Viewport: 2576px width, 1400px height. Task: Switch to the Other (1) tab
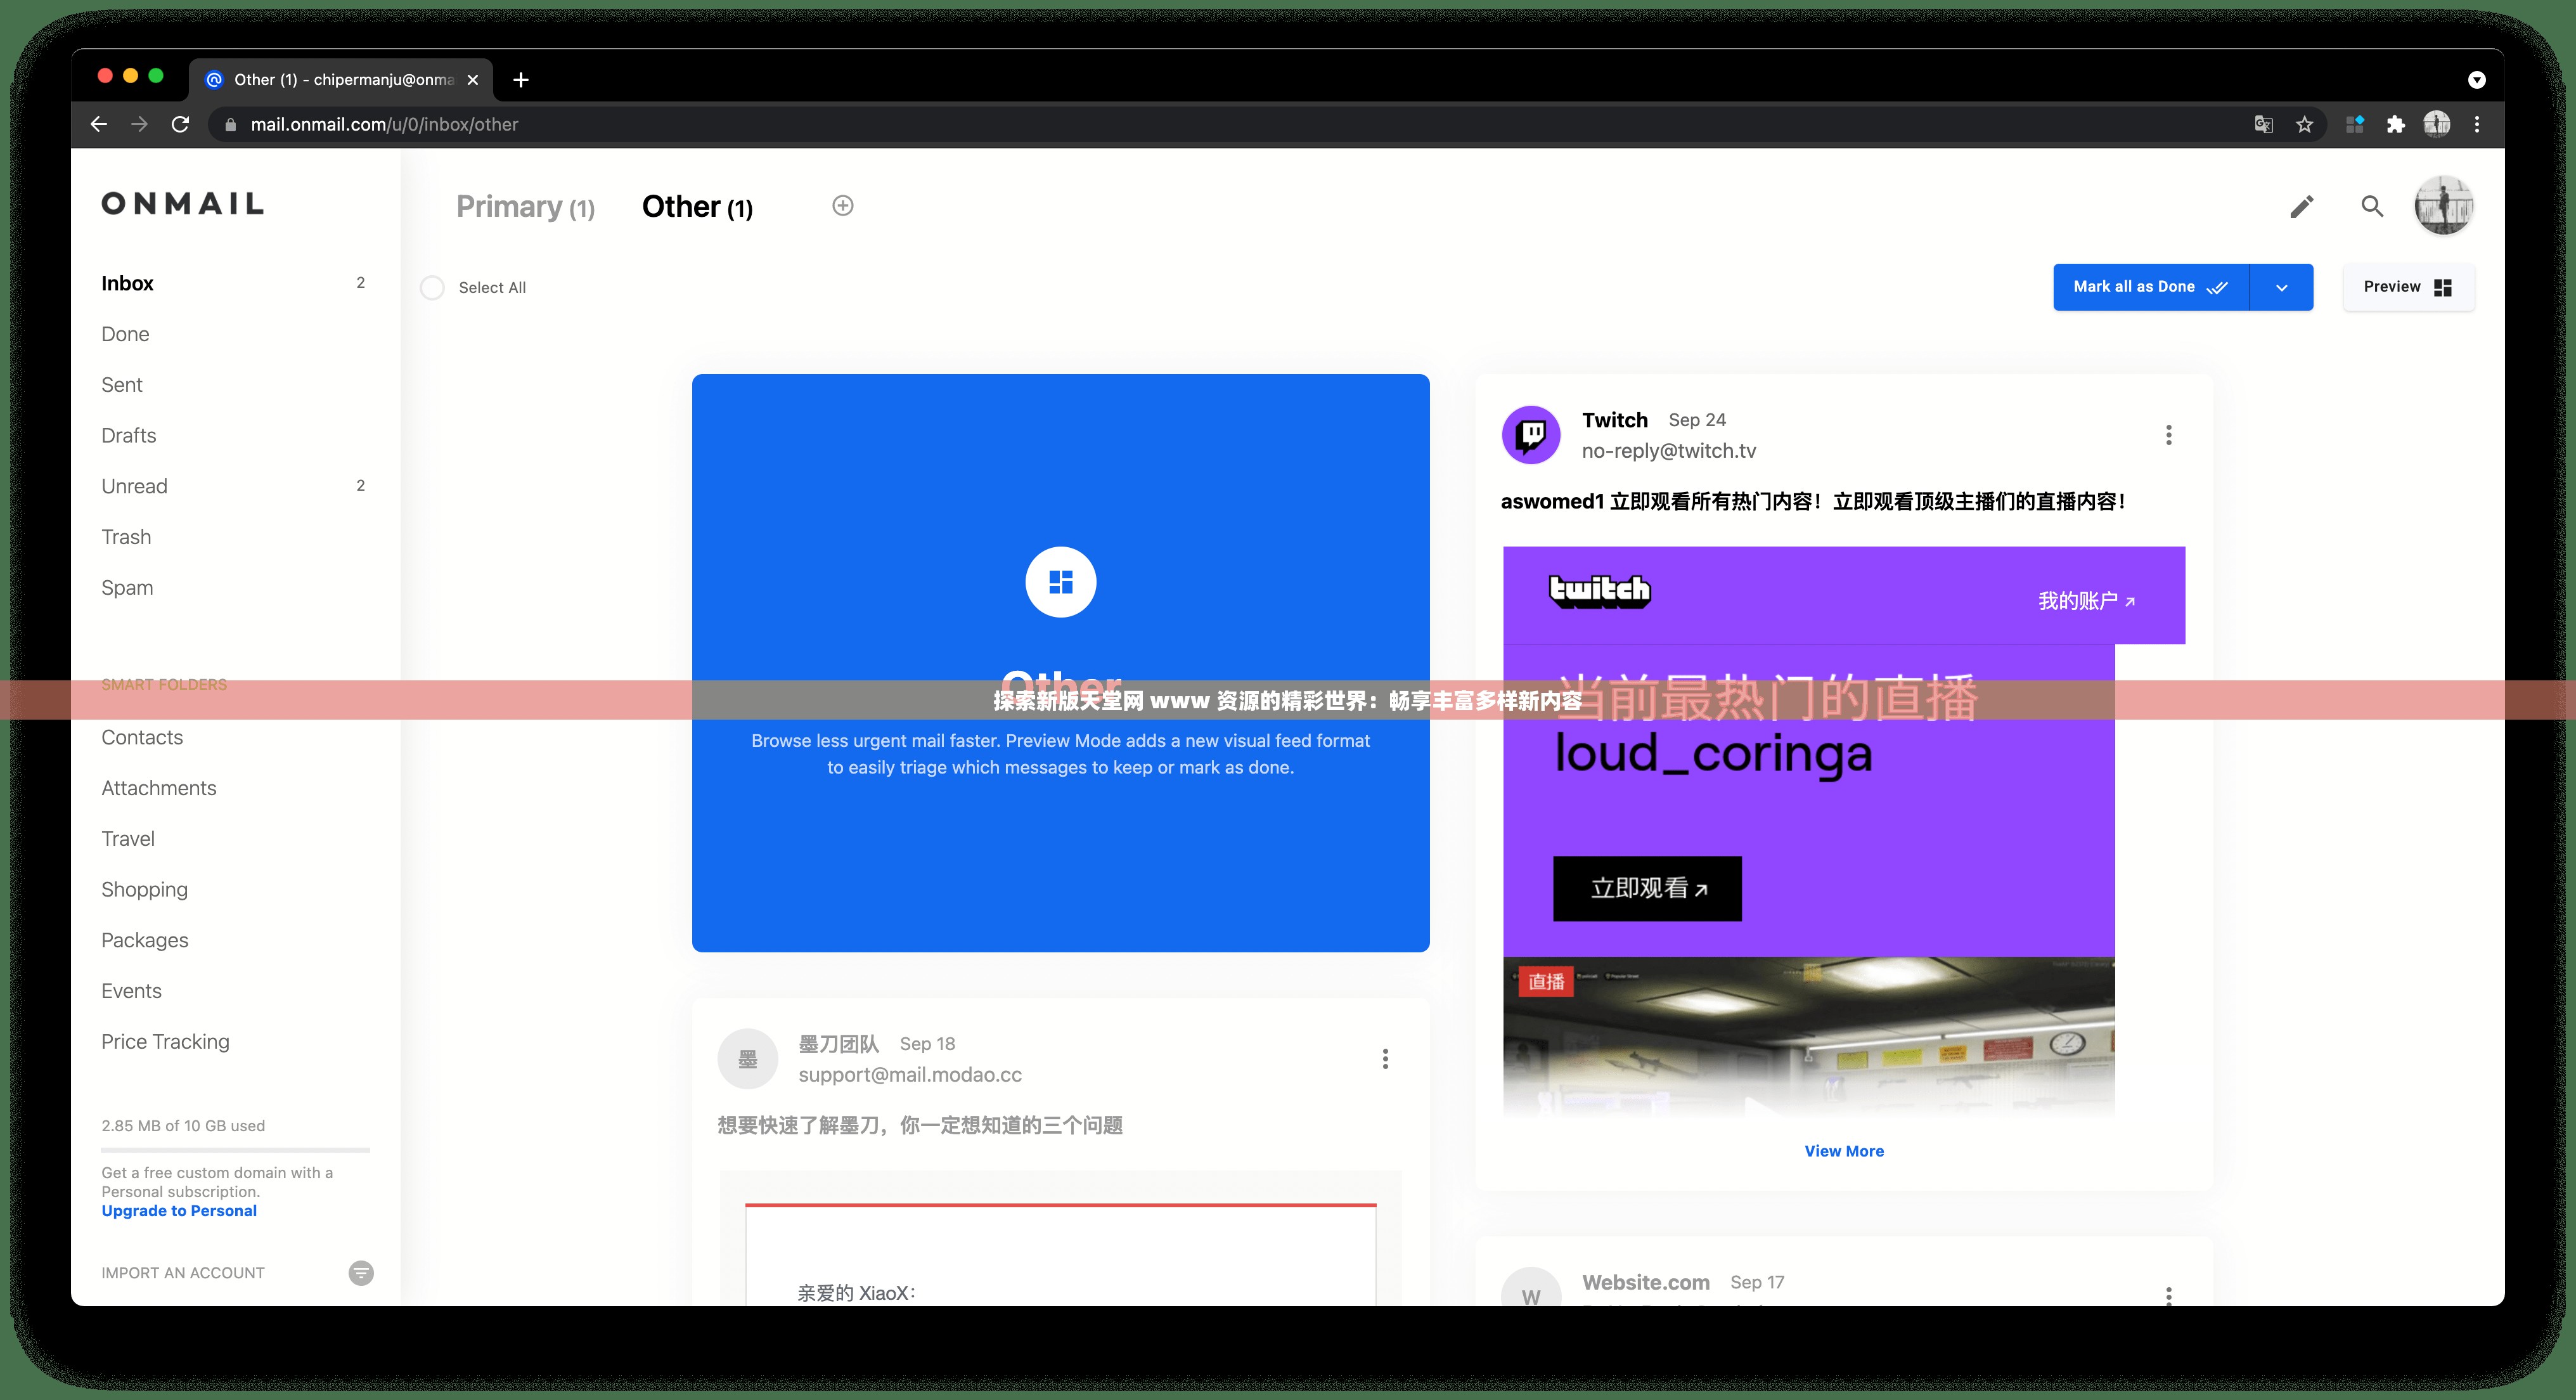[697, 207]
